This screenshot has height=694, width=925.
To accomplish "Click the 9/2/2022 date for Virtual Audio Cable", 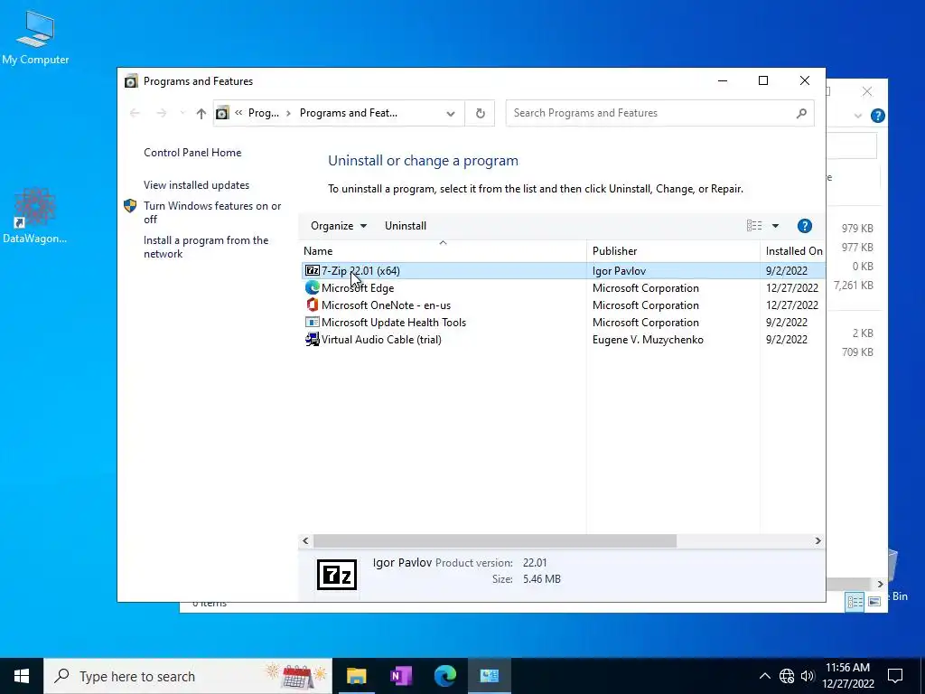I will pyautogui.click(x=787, y=340).
